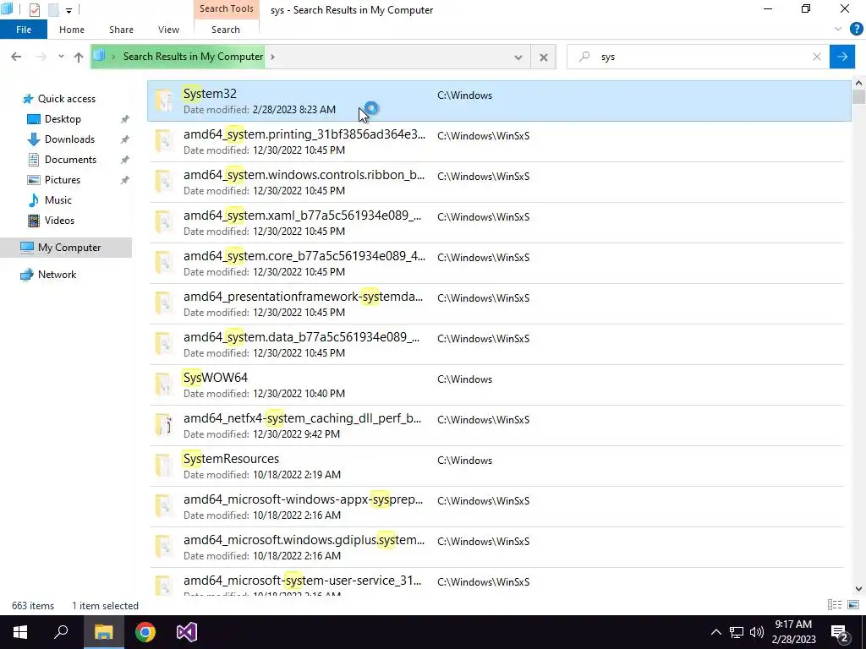
Task: Open the network tray icon
Action: (x=737, y=632)
